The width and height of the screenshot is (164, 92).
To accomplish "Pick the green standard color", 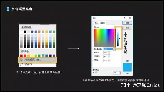I will 39,56.
